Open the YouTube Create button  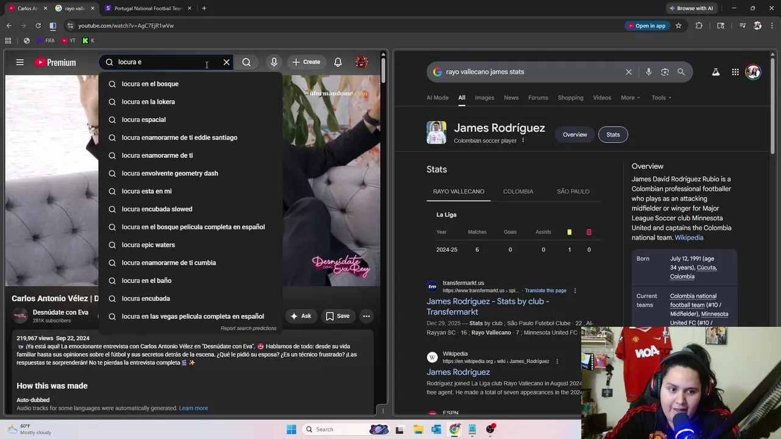pos(306,62)
